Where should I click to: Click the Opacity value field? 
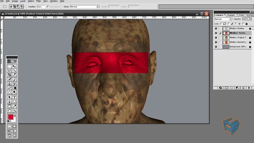245,19
